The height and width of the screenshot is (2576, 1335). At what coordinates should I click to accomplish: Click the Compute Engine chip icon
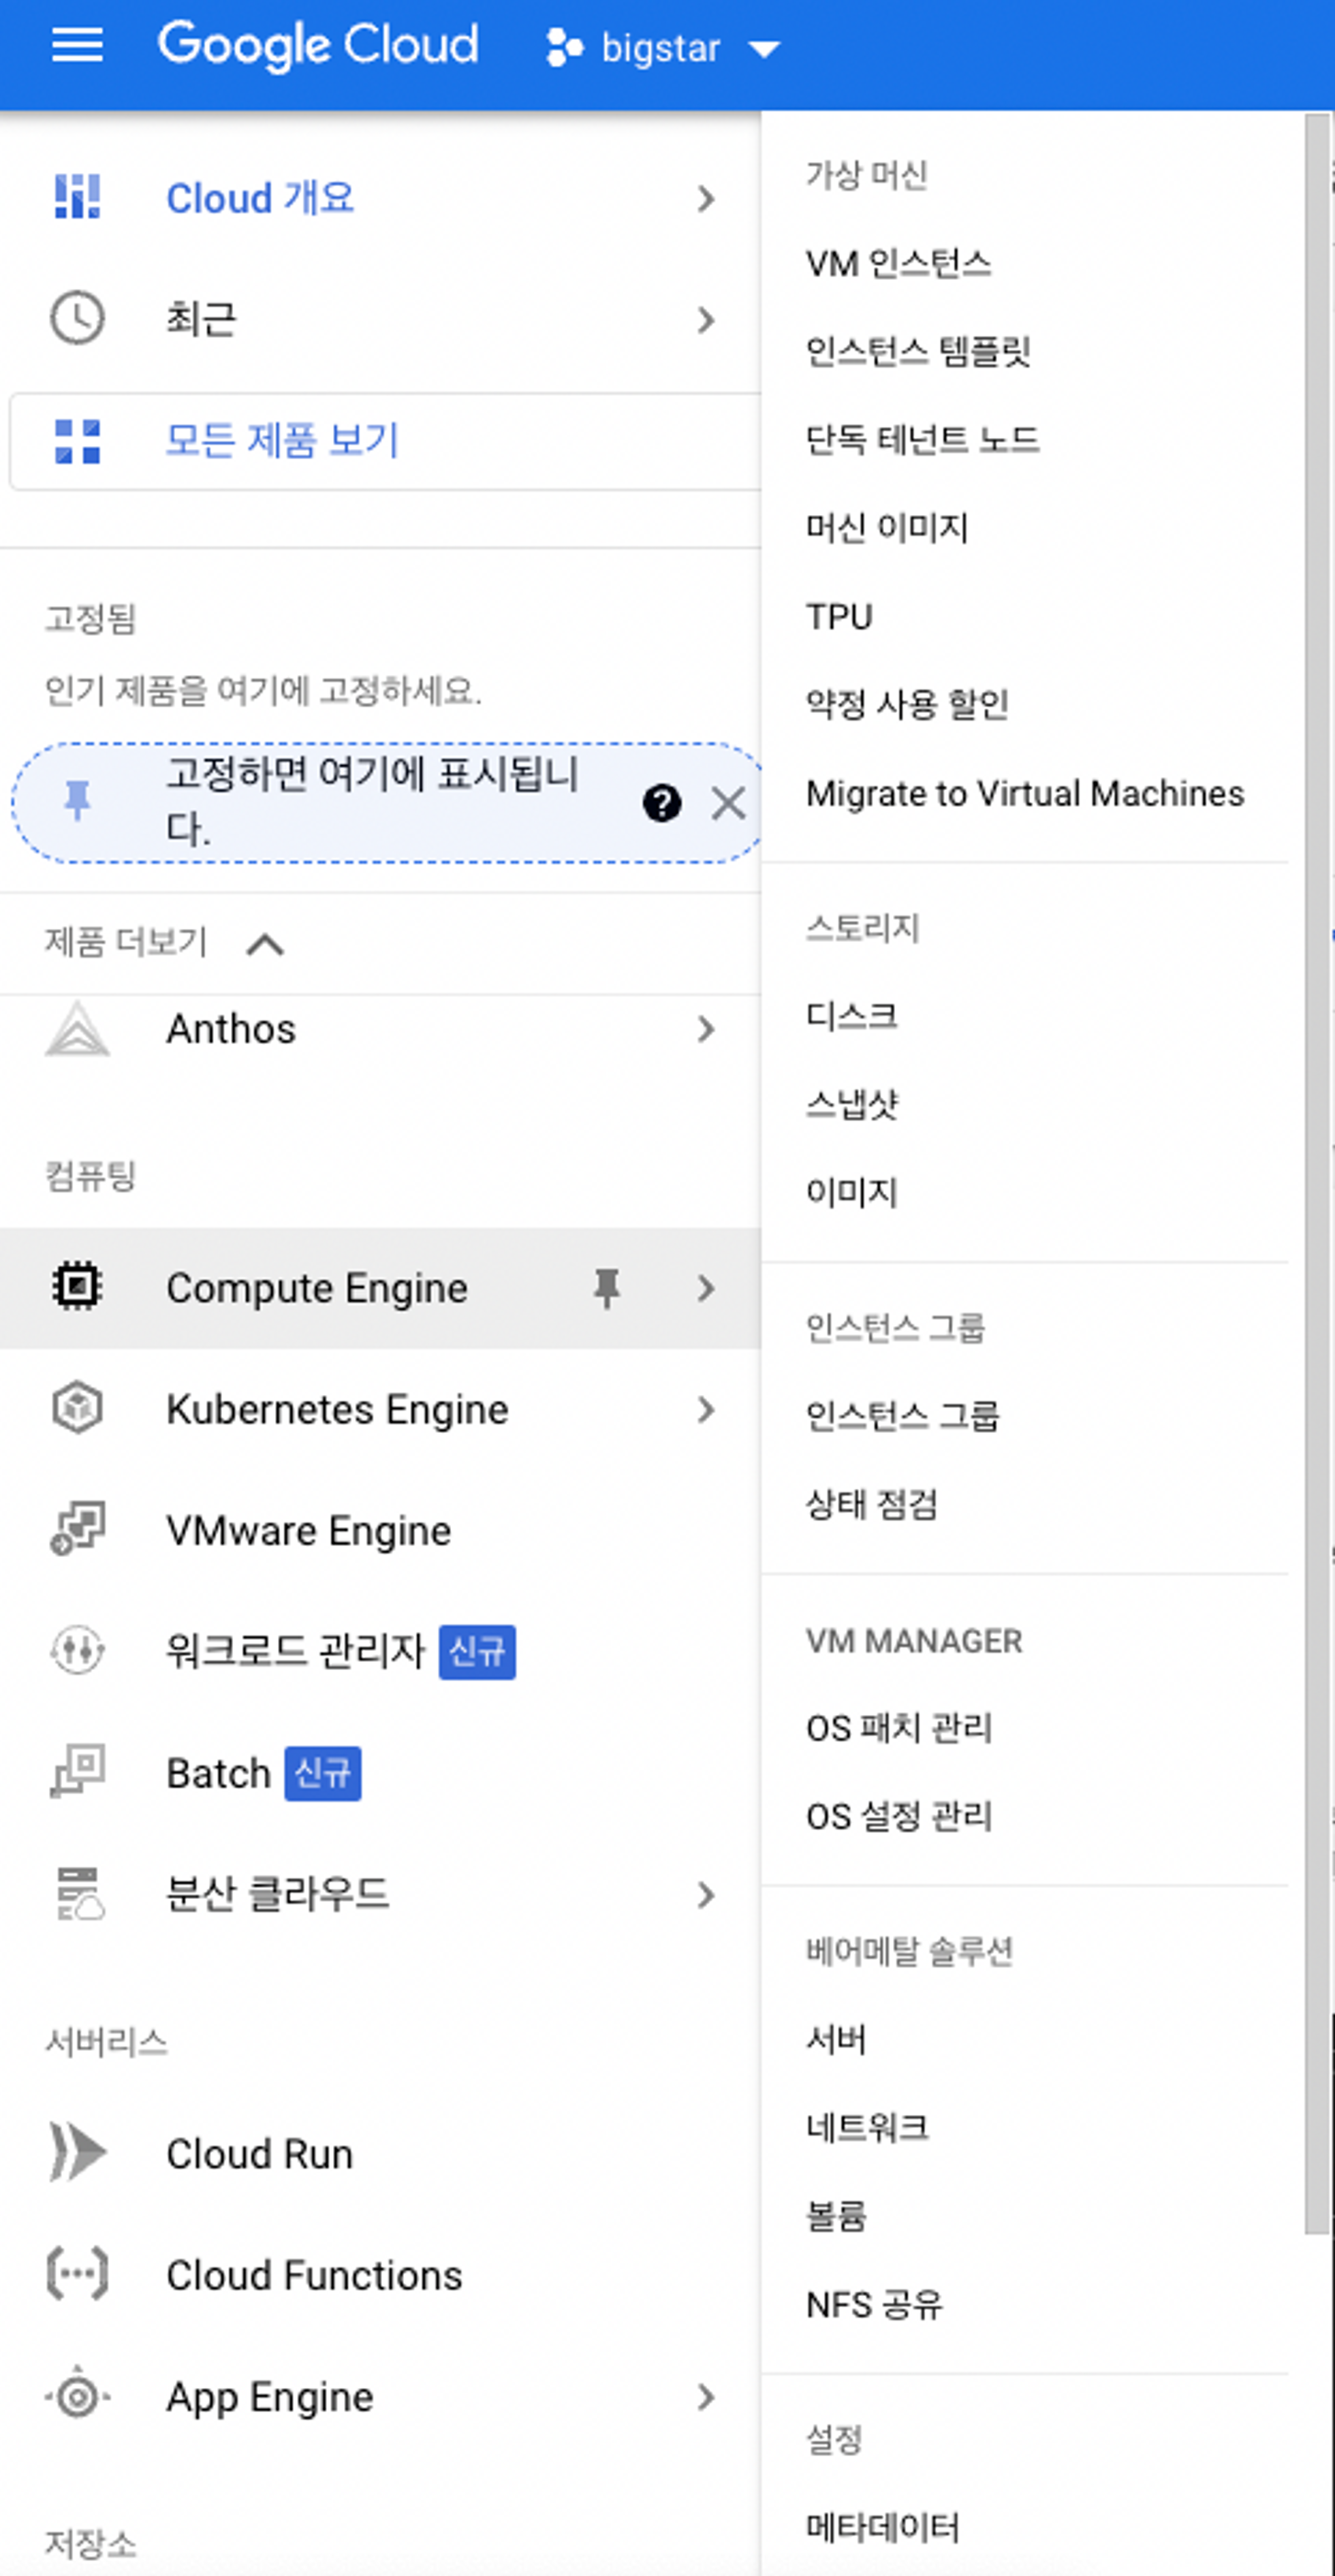coord(77,1287)
